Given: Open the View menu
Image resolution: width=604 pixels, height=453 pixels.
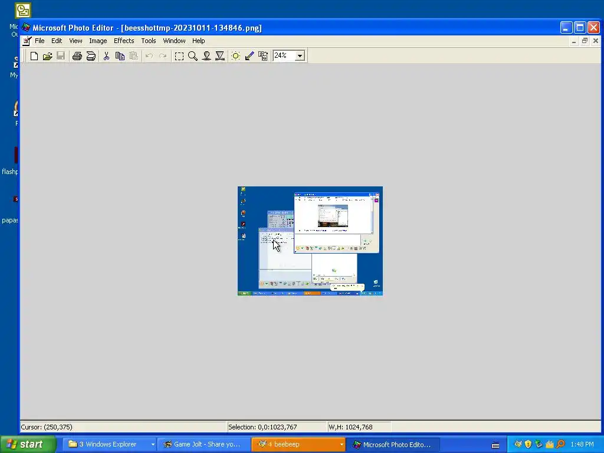Looking at the screenshot, I should (75, 41).
